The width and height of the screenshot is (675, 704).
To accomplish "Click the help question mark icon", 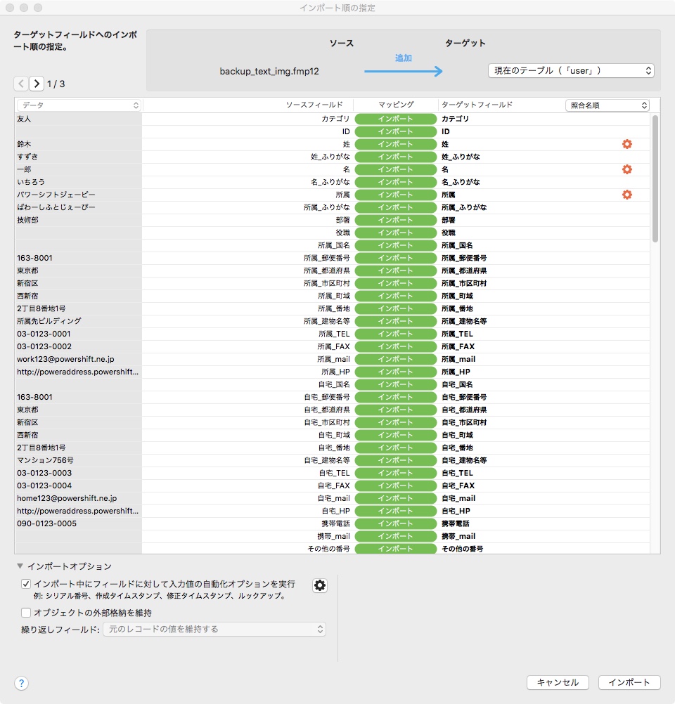I will 21,683.
